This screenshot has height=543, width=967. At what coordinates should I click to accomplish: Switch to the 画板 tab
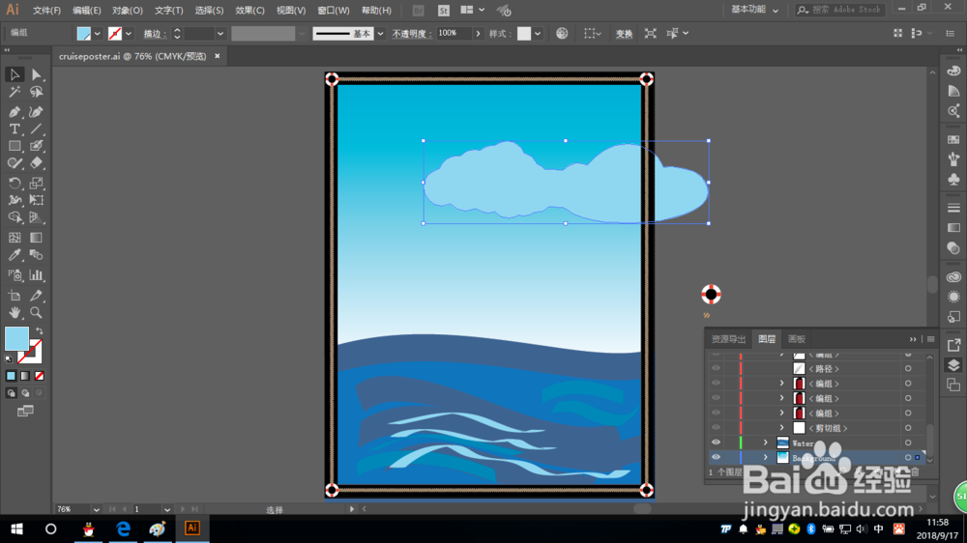tap(796, 339)
